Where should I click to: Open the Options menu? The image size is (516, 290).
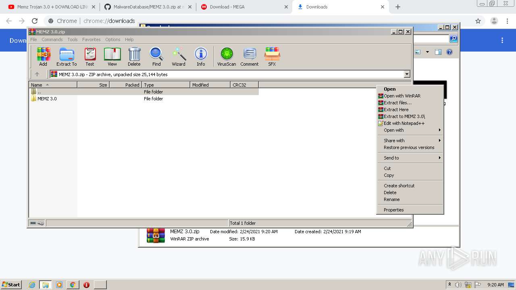[x=113, y=39]
